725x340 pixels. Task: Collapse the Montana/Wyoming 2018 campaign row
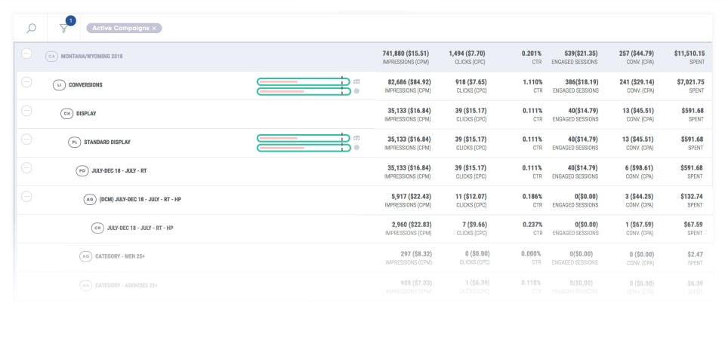(26, 54)
